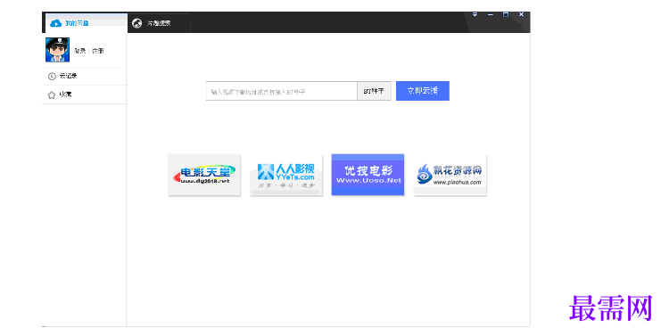669x336 pixels.
Task: Focus the video URL input field
Action: click(x=282, y=91)
